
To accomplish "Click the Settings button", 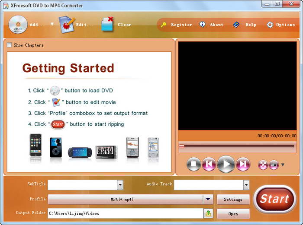I will [233, 200].
